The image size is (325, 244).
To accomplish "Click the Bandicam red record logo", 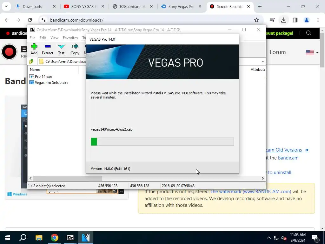I will click(x=9, y=52).
